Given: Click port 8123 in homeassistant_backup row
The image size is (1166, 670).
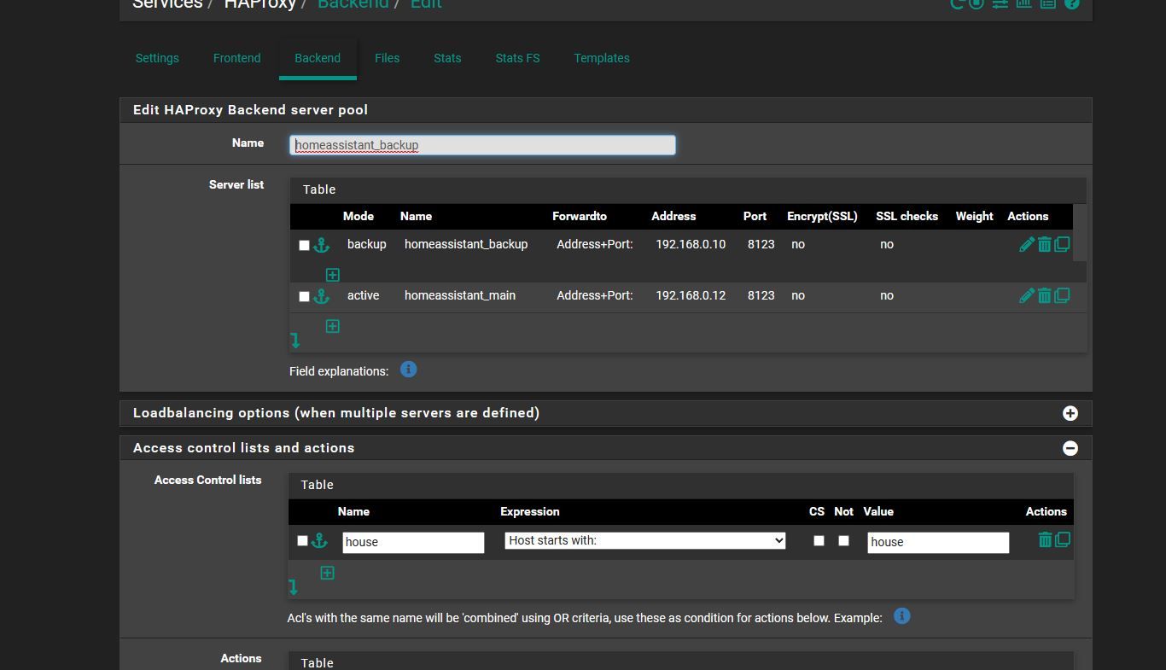Looking at the screenshot, I should pos(761,244).
